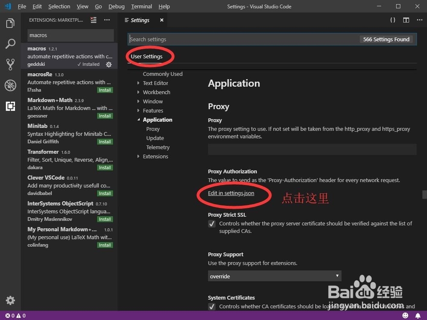
Task: Install My Personal Markdown extension
Action: (x=105, y=245)
